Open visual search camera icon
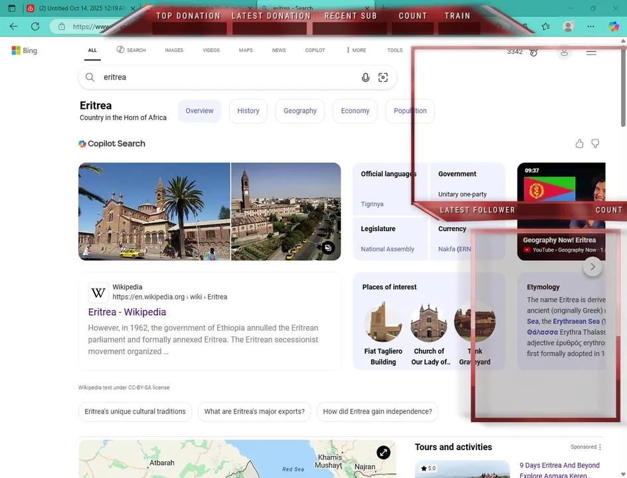Image resolution: width=627 pixels, height=478 pixels. click(383, 77)
